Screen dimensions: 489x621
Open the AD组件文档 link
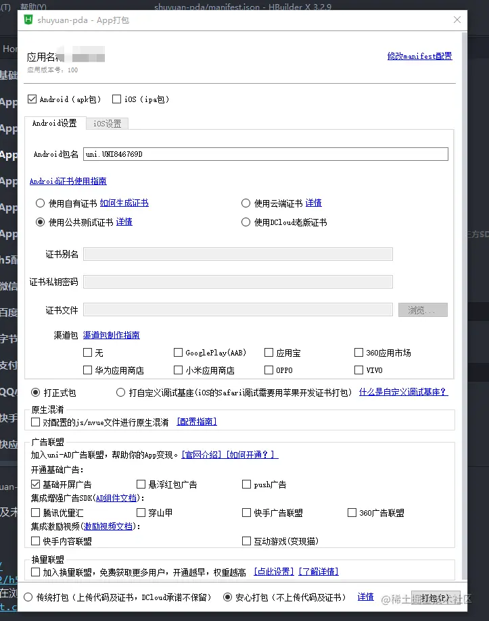coord(116,498)
